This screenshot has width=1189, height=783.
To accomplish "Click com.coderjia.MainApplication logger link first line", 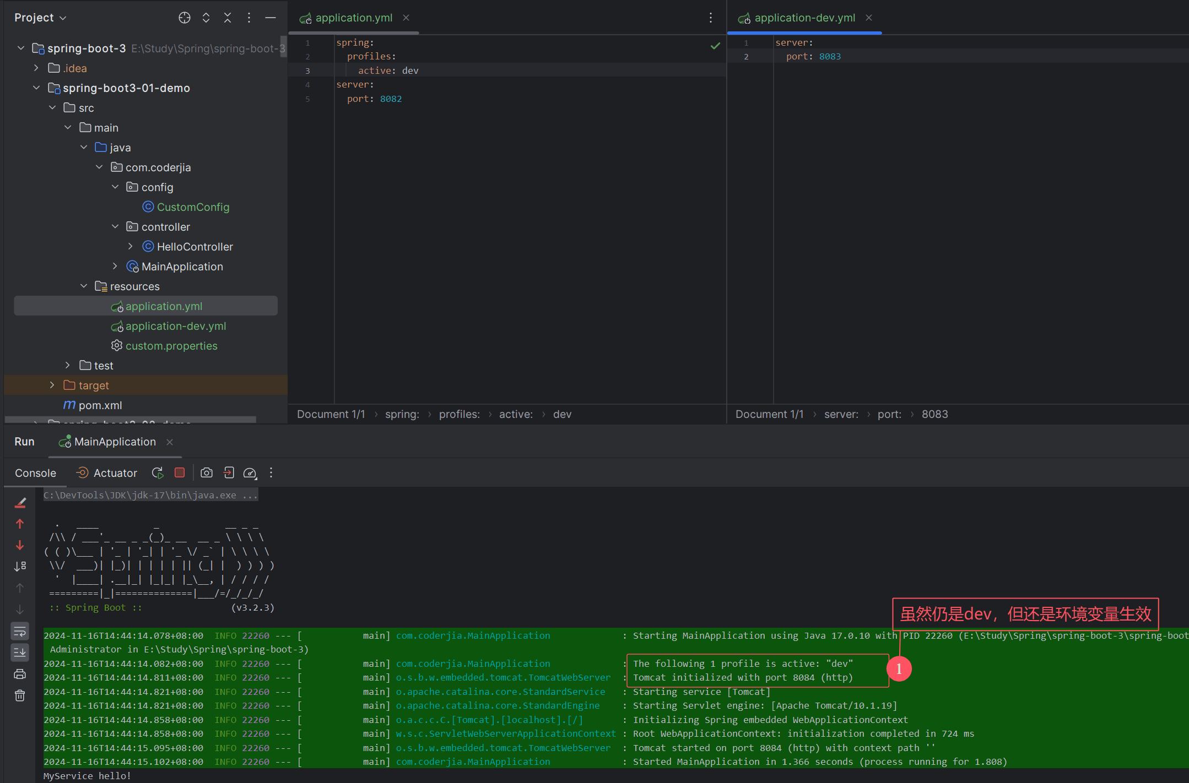I will pyautogui.click(x=473, y=635).
